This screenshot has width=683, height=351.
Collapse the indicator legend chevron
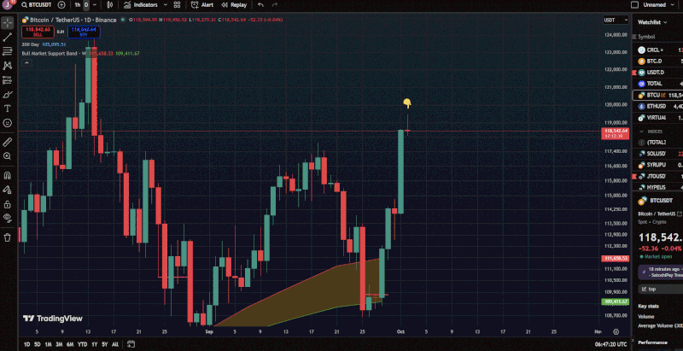pyautogui.click(x=26, y=62)
